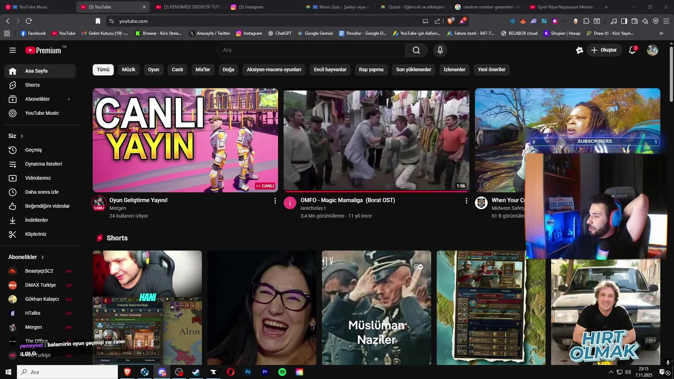Select the Müzik filter chip
Screen dimensions: 674x379
(x=128, y=69)
